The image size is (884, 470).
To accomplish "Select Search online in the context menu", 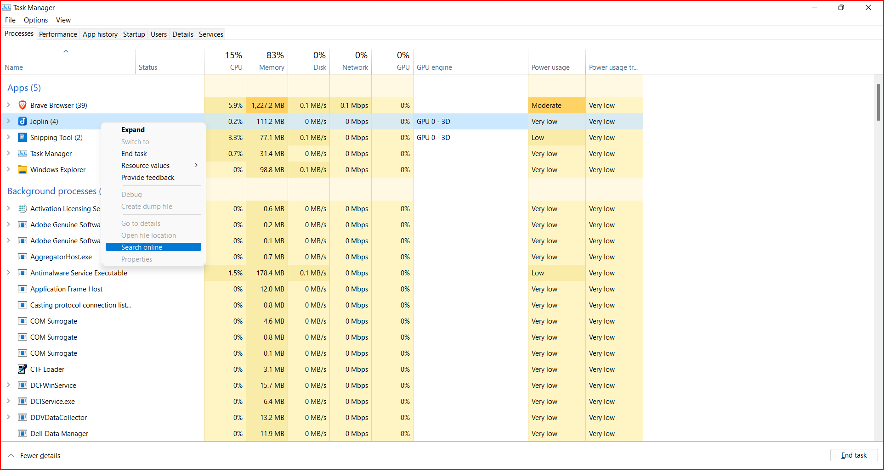I will tap(153, 247).
